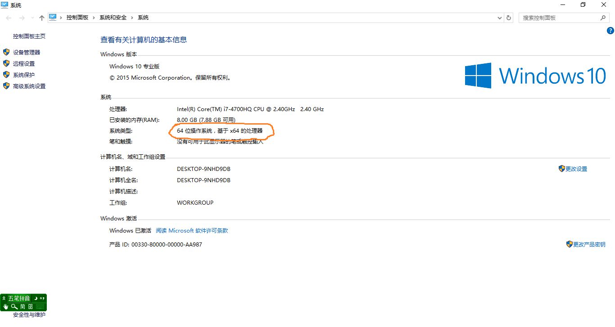Collapse IME bar with double chevron
Image resolution: width=615 pixels, height=327 pixels.
tap(4, 298)
